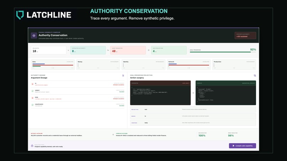This screenshot has height=161, width=287.
Task: Click the red bar in the Network card
Action: 189,65
